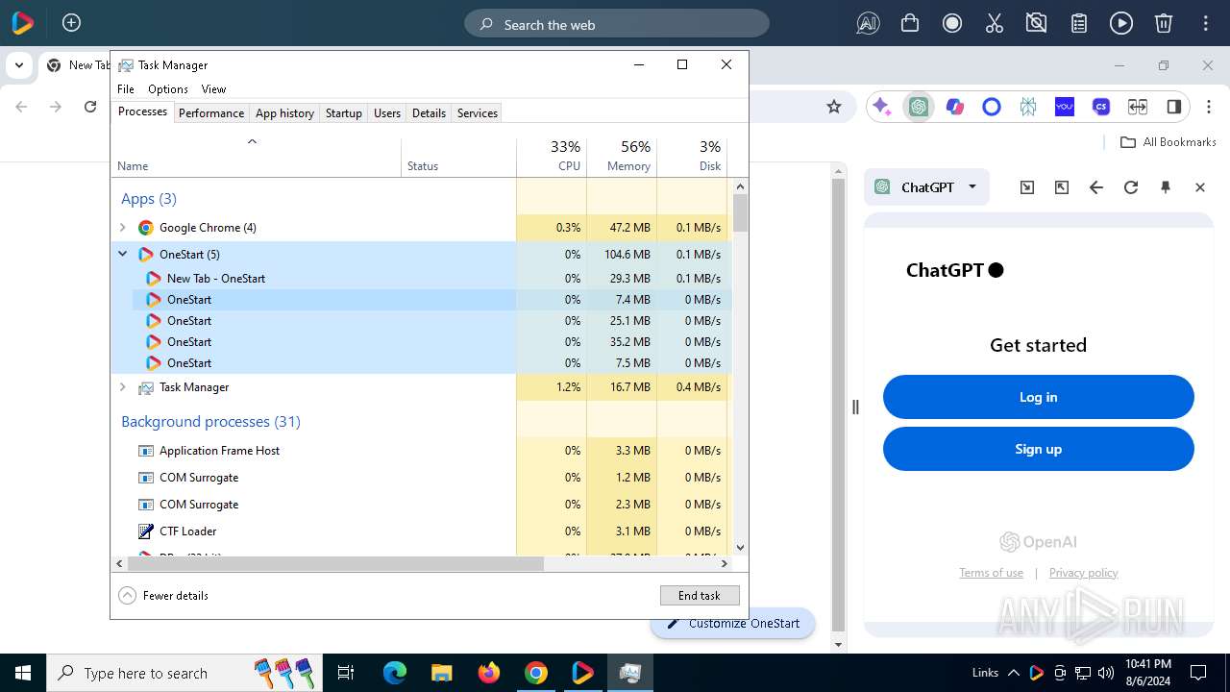Open File Explorer from the taskbar
The height and width of the screenshot is (692, 1230).
pos(442,673)
